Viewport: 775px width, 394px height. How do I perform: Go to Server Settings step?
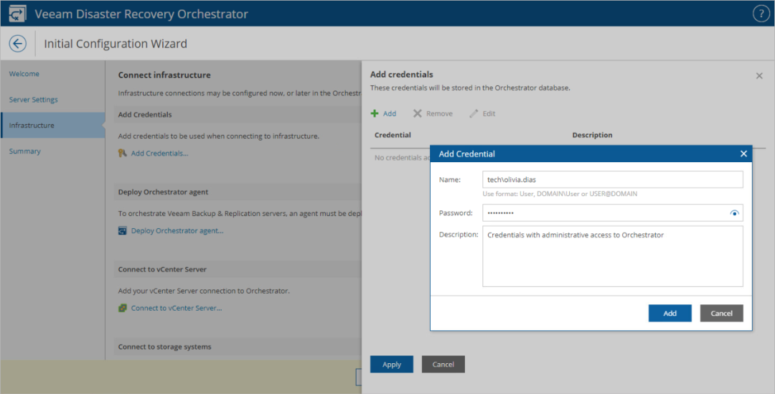click(x=33, y=100)
